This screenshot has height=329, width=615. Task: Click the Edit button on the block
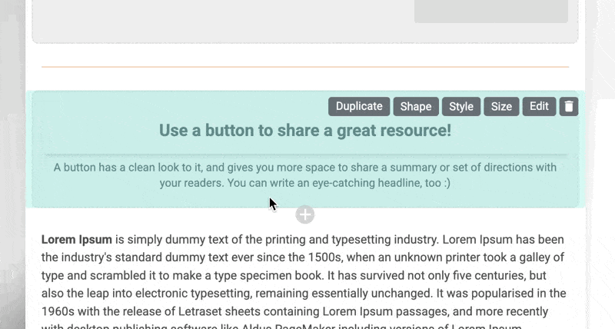coord(539,107)
